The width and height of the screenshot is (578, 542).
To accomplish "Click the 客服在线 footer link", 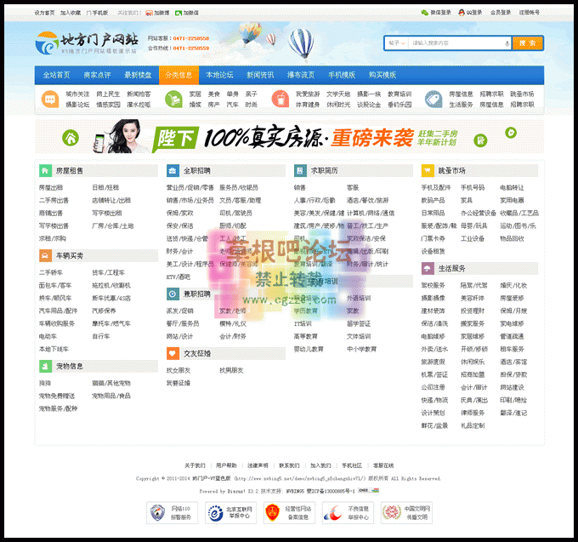I will pos(383,465).
